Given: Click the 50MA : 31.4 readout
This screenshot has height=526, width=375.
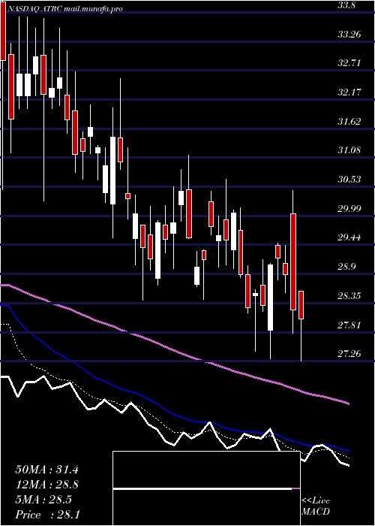Looking at the screenshot, I should (x=46, y=470).
